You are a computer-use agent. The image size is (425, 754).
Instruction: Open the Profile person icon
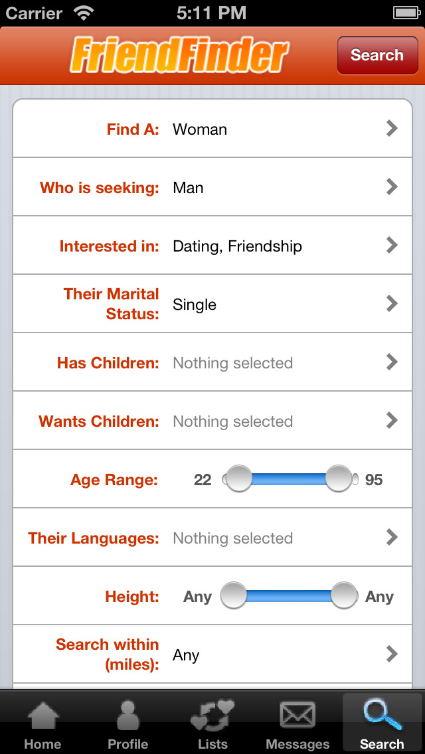click(x=127, y=717)
